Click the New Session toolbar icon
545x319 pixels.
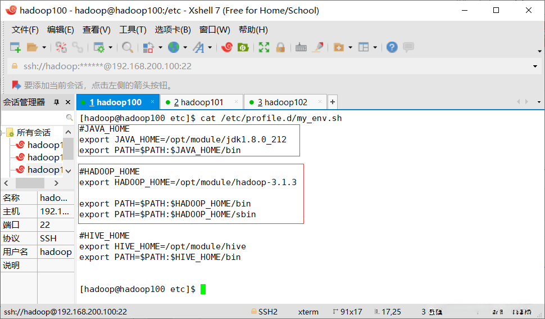pos(15,47)
